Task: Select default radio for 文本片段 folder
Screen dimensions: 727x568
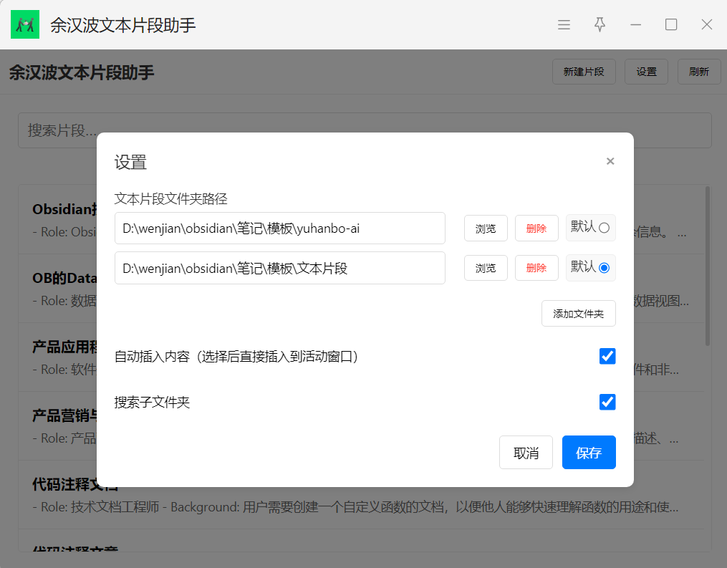Action: (x=604, y=268)
